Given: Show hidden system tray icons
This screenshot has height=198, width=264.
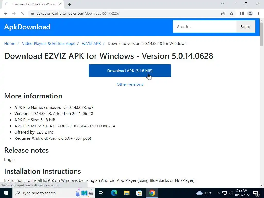Looking at the screenshot, I should [x=218, y=193].
